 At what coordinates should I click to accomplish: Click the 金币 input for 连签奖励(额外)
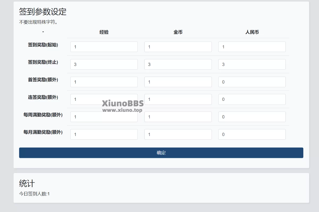click(x=178, y=99)
